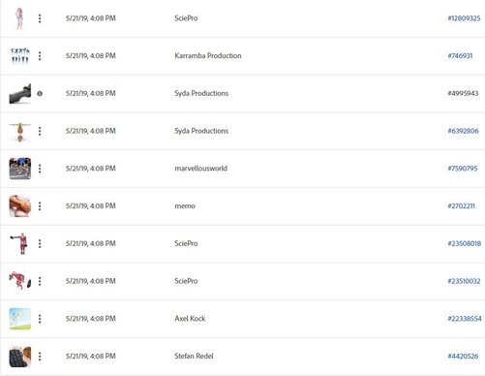Image resolution: width=485 pixels, height=376 pixels.
Task: Open asset link #746931
Action: 460,56
